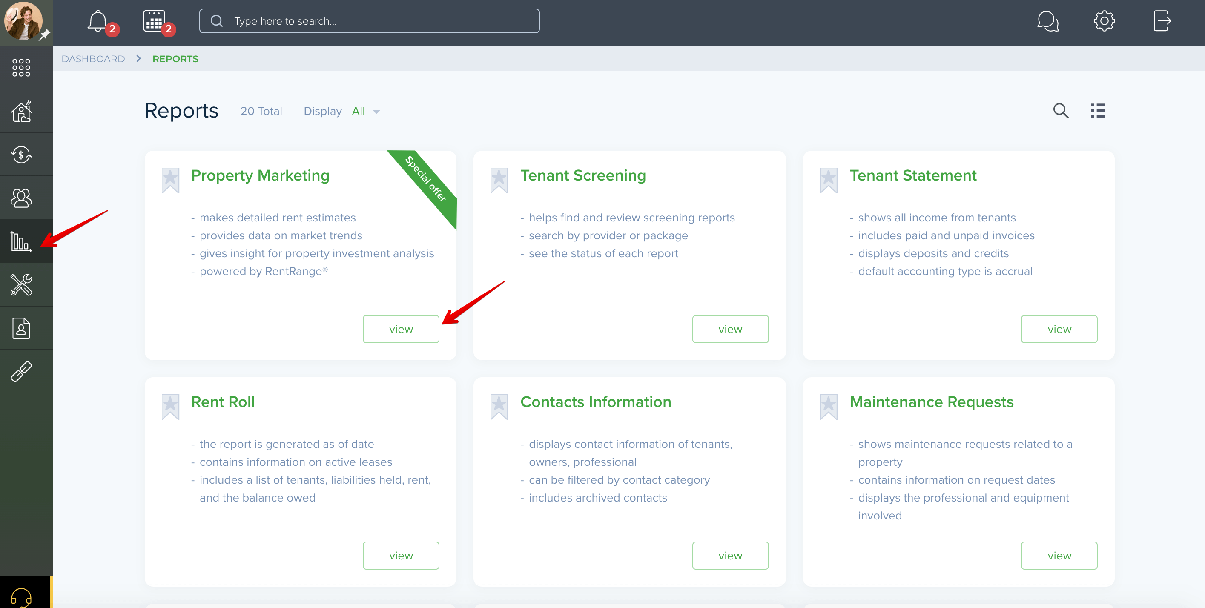Toggle the sidebar pin icon
Viewport: 1205px width, 608px height.
click(x=45, y=35)
